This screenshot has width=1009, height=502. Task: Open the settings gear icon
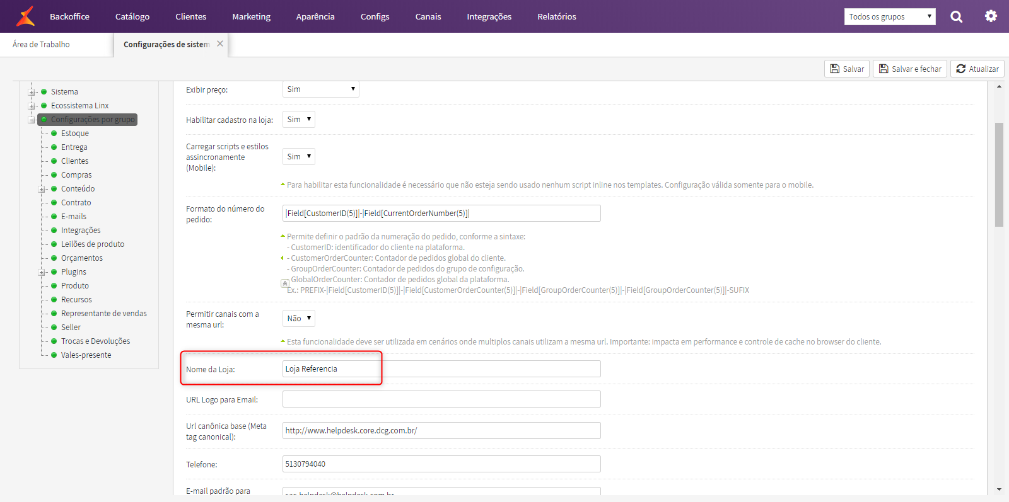pyautogui.click(x=991, y=16)
